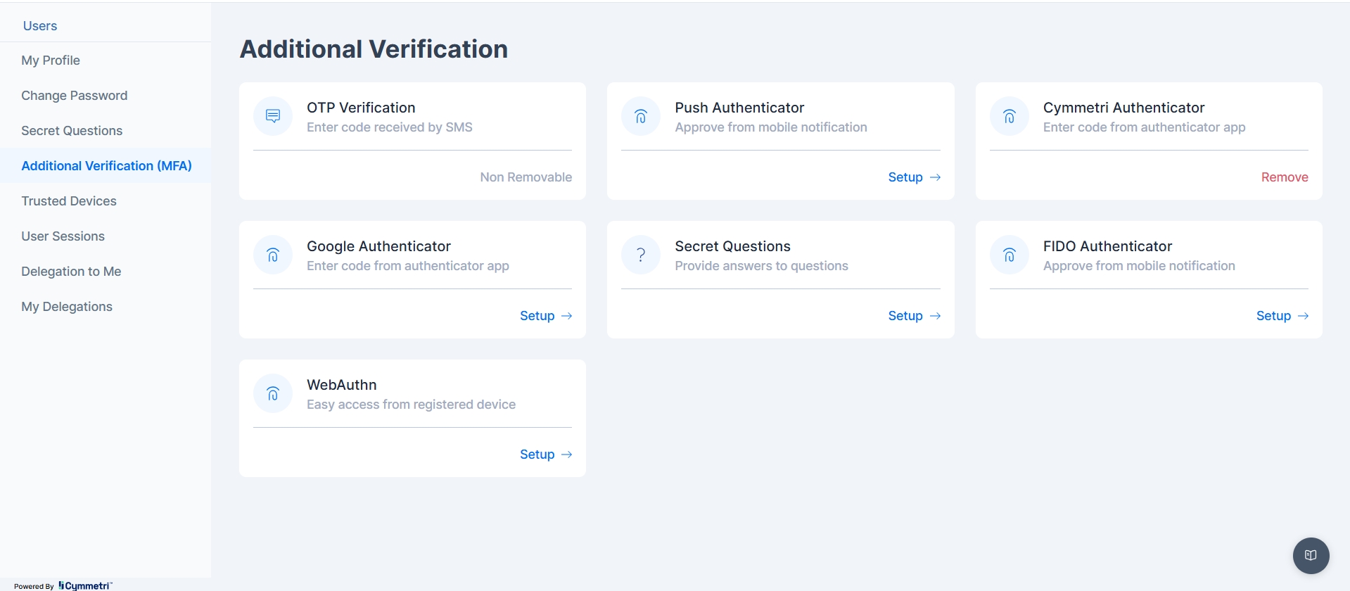This screenshot has width=1350, height=591.
Task: Set up FIDO Authenticator
Action: point(1281,316)
